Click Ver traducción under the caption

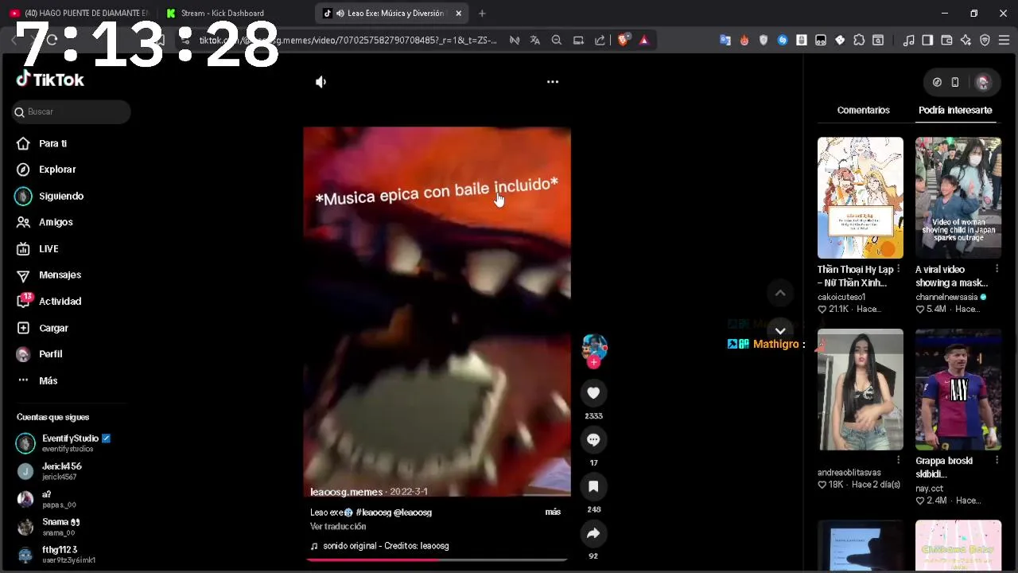(x=338, y=527)
